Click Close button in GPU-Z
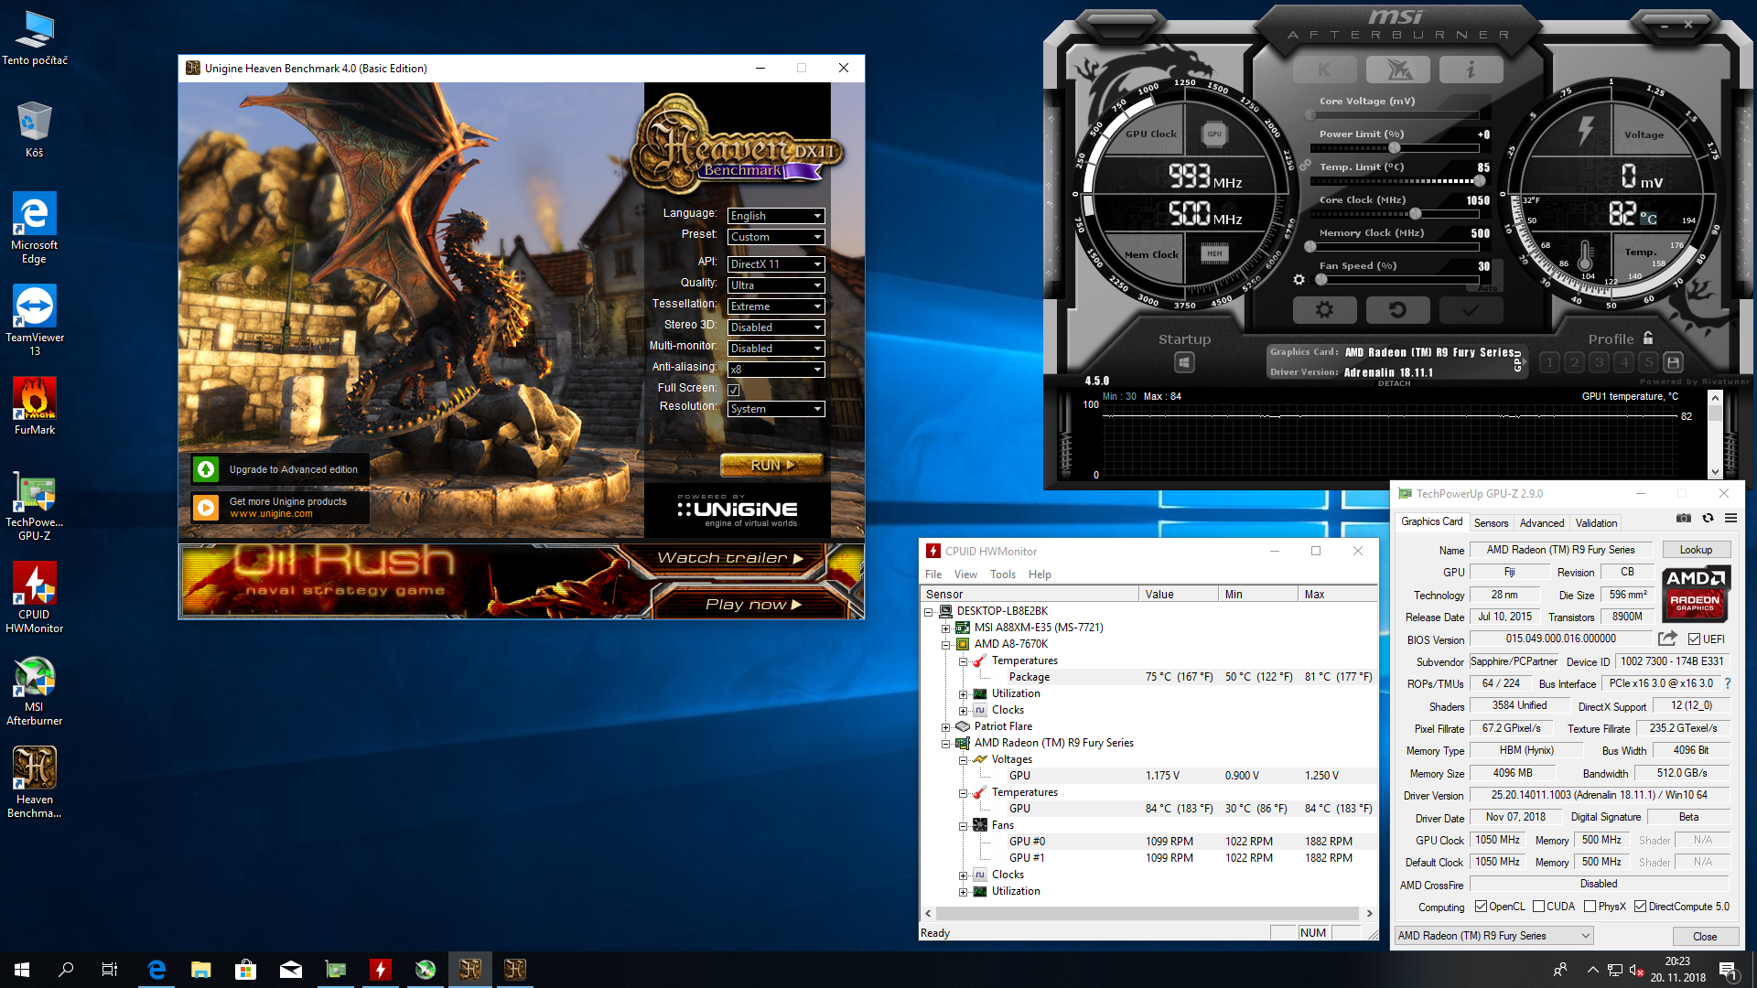The width and height of the screenshot is (1757, 988). pos(1705,936)
